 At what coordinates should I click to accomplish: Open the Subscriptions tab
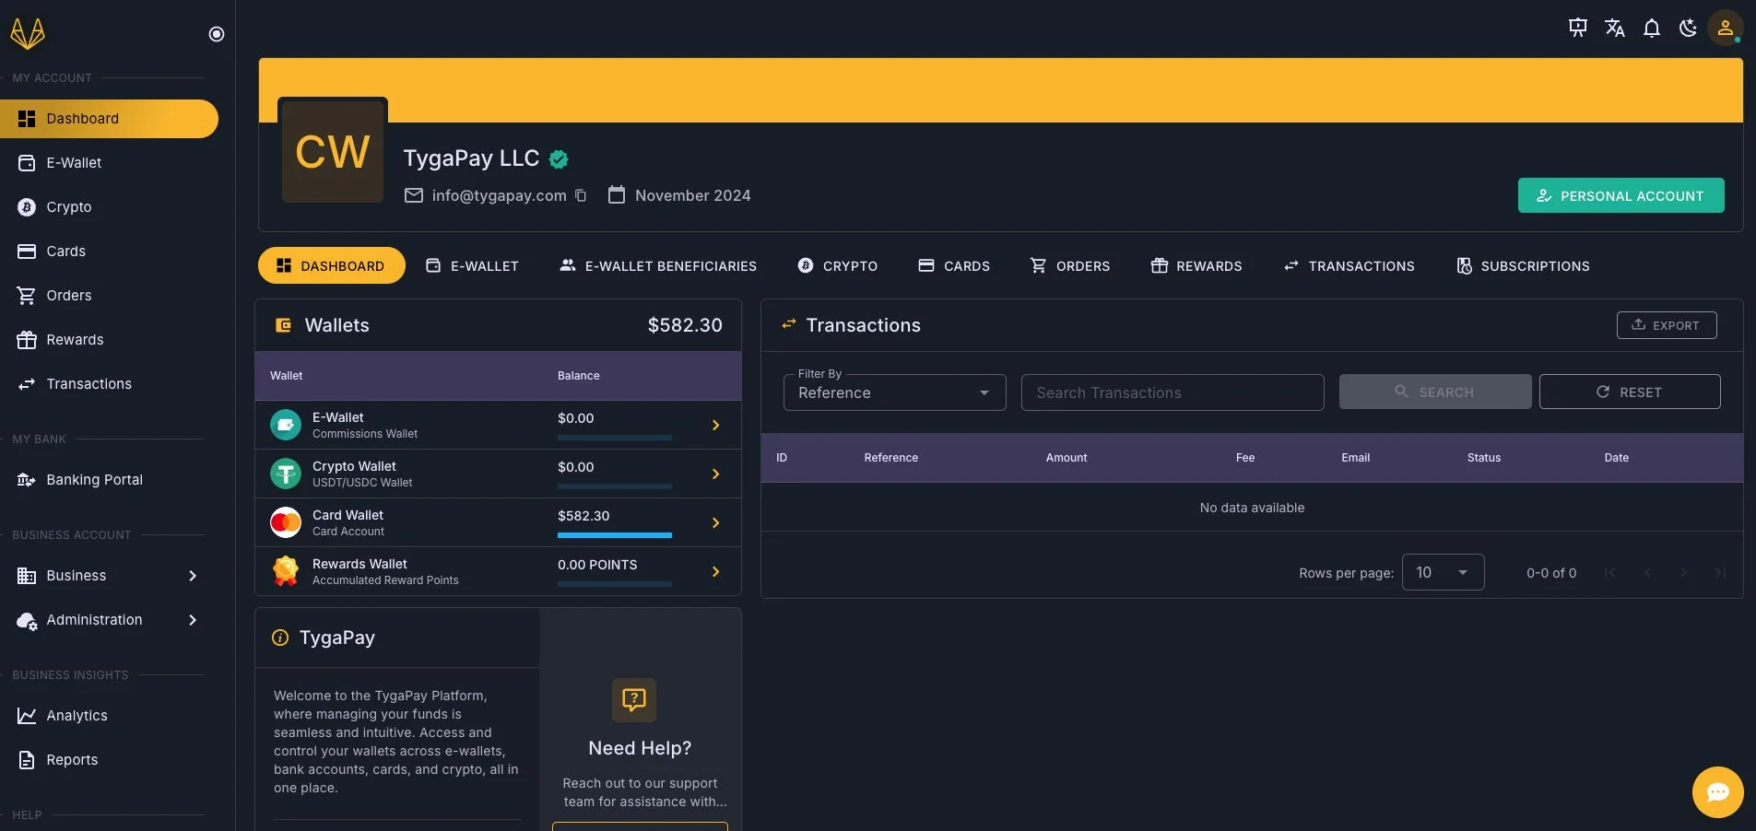[x=1523, y=266]
